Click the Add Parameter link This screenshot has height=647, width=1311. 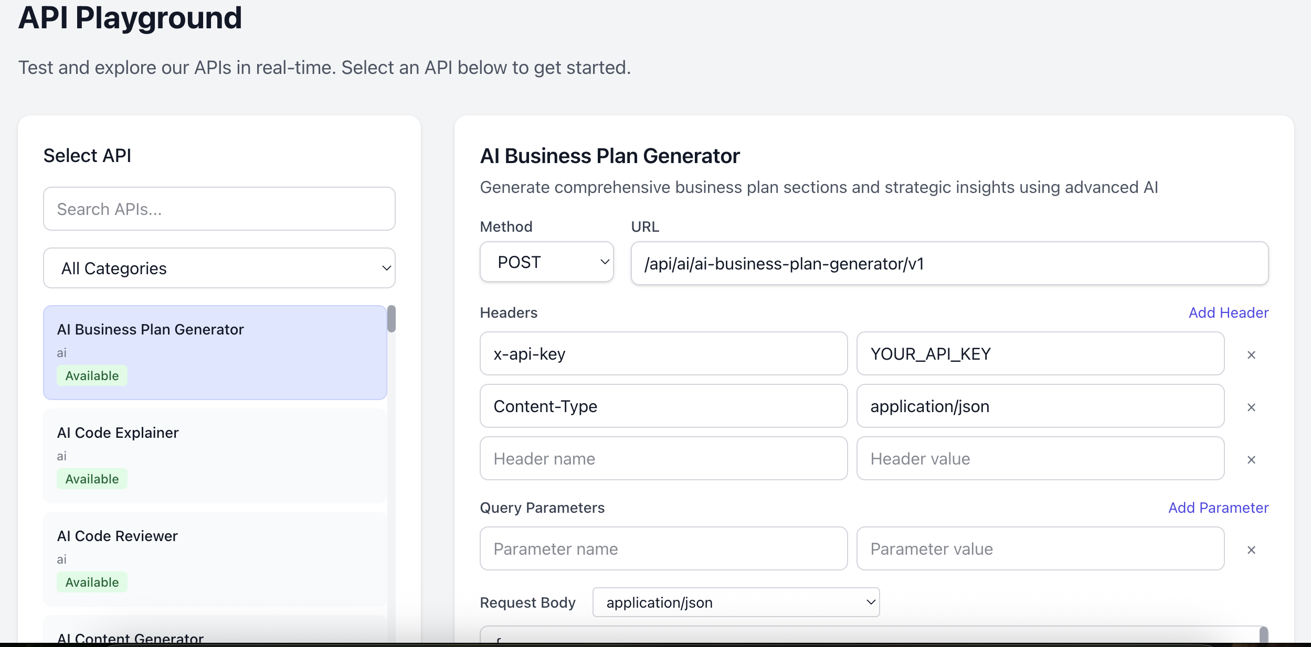coord(1218,508)
